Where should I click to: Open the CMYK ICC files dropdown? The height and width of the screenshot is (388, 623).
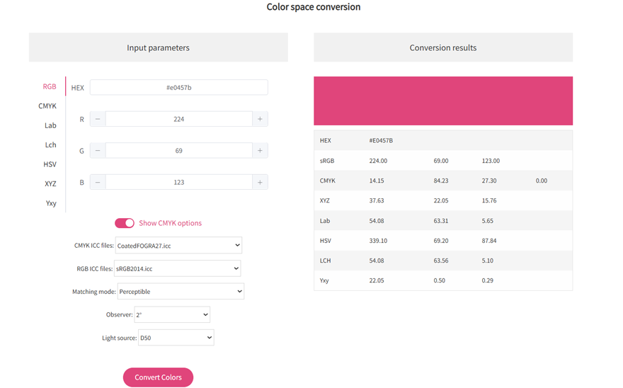pos(178,246)
